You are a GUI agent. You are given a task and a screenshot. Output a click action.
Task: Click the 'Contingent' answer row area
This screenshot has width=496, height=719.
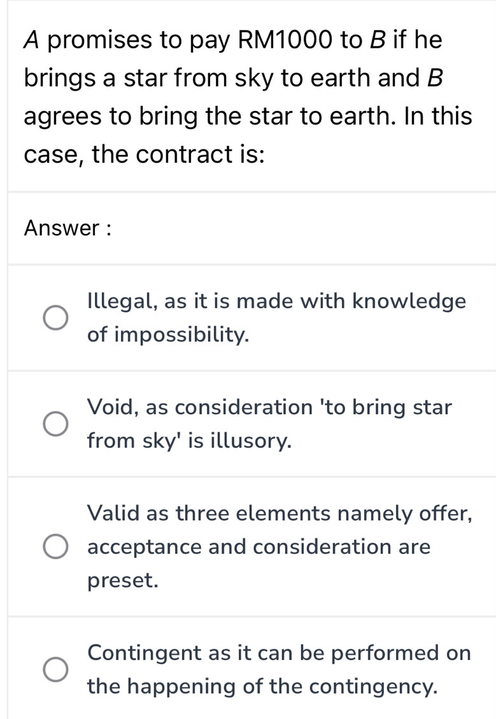255,669
